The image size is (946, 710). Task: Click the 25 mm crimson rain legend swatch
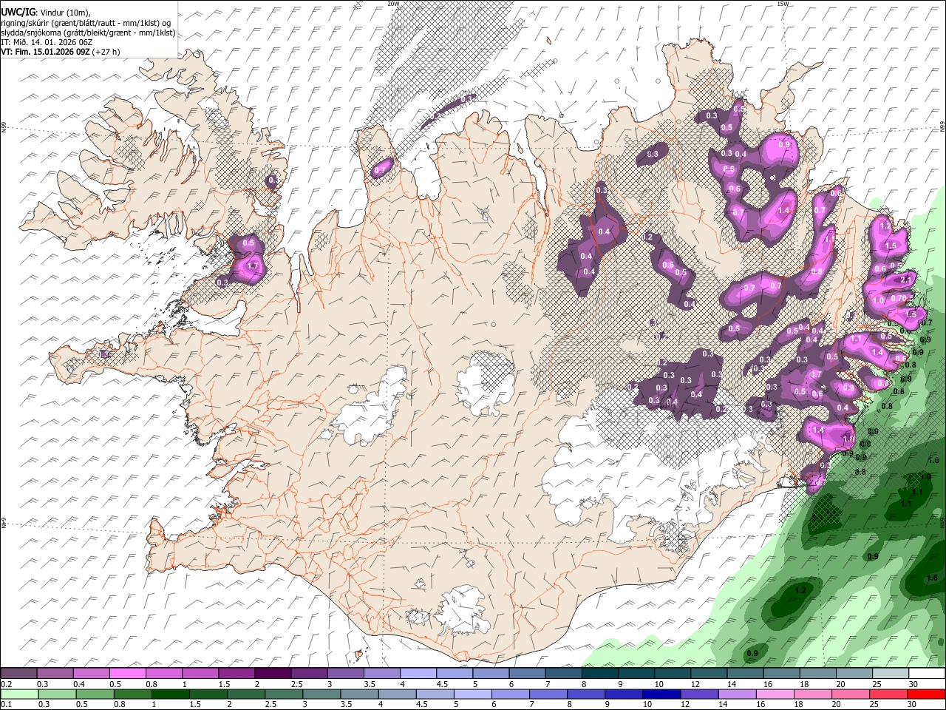(x=888, y=694)
